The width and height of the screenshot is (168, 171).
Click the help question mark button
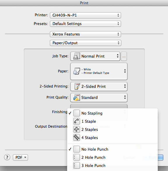coord(7,157)
